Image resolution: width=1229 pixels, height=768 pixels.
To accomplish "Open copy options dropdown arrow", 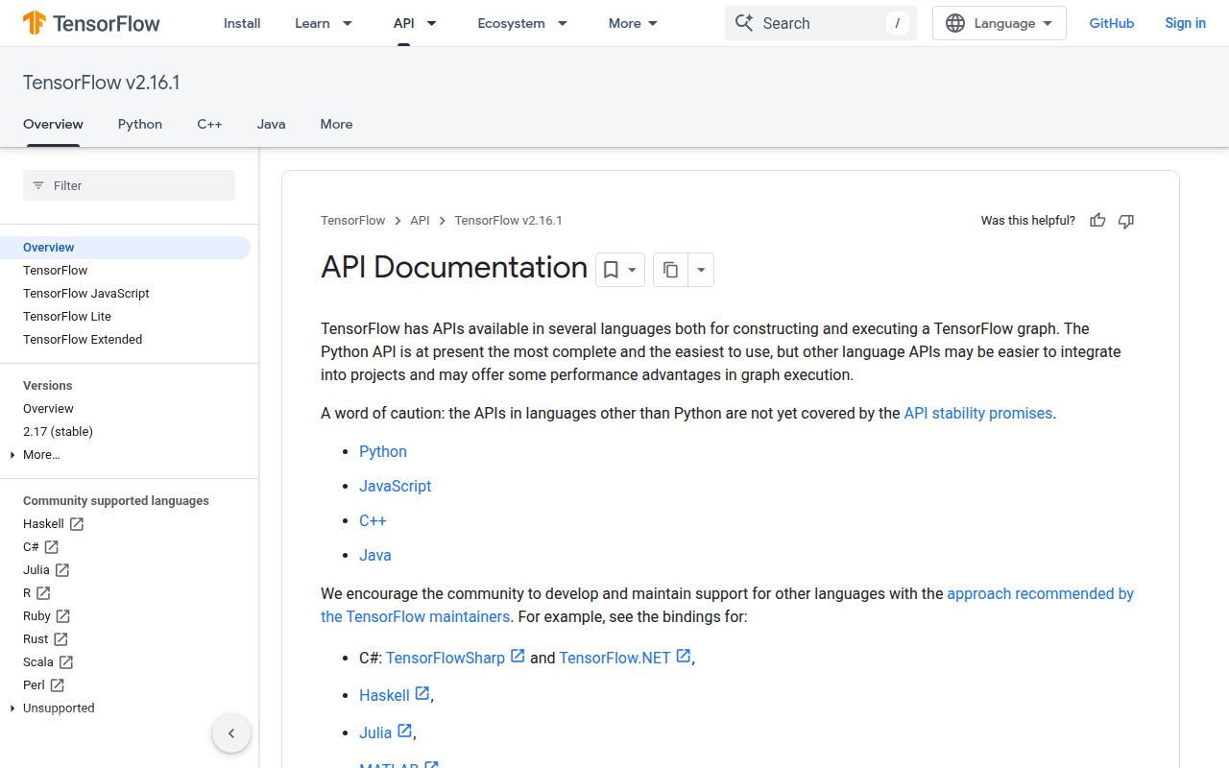I will (701, 271).
